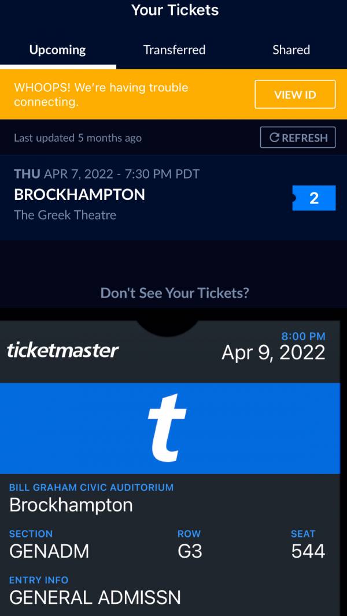Select the GENADM section value
This screenshot has width=347, height=616.
click(49, 551)
